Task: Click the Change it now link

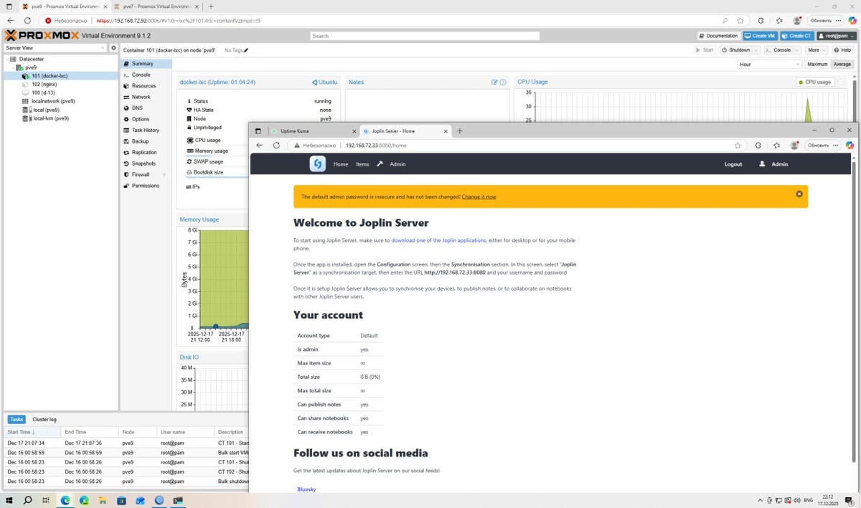Action: [x=479, y=197]
